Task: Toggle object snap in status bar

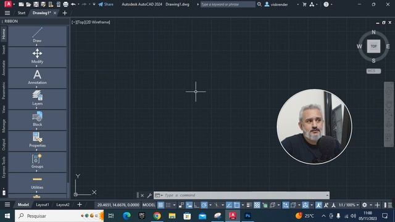Action: tap(236, 205)
